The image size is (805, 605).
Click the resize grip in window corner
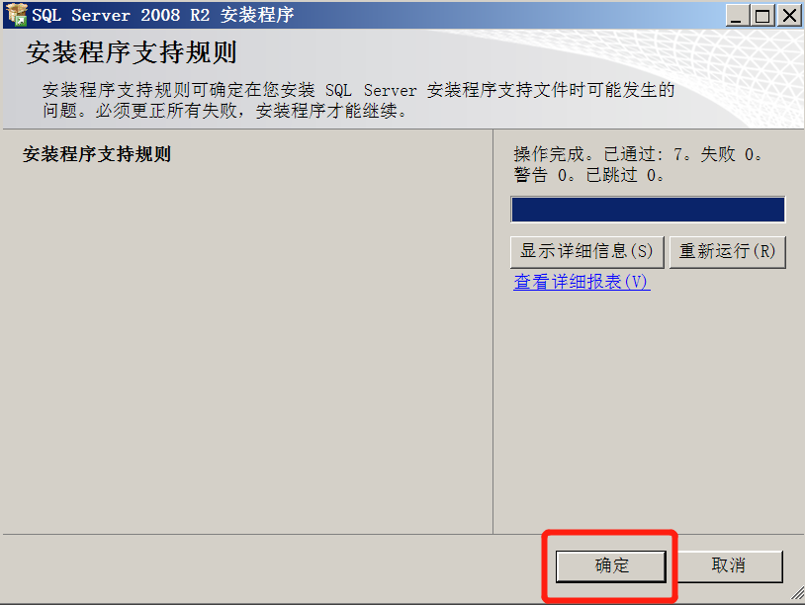click(797, 593)
